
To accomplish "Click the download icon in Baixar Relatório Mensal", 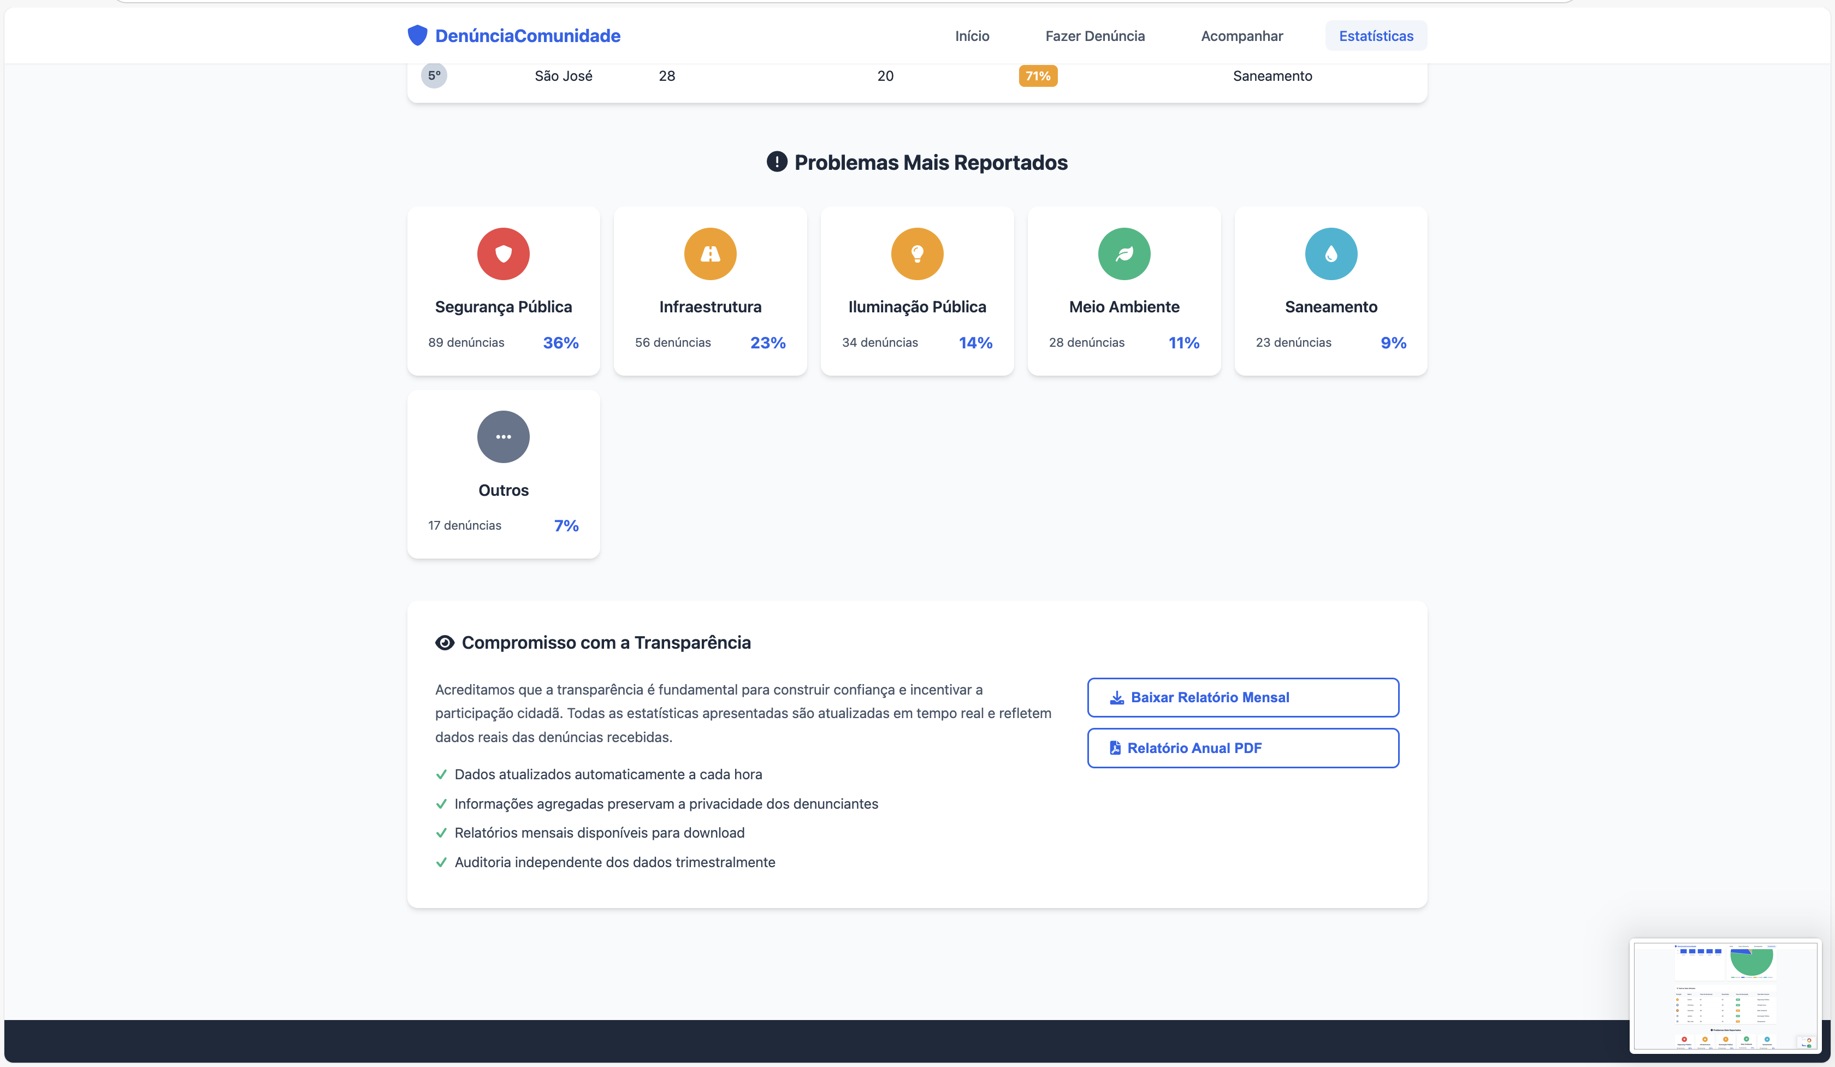I will (x=1118, y=697).
